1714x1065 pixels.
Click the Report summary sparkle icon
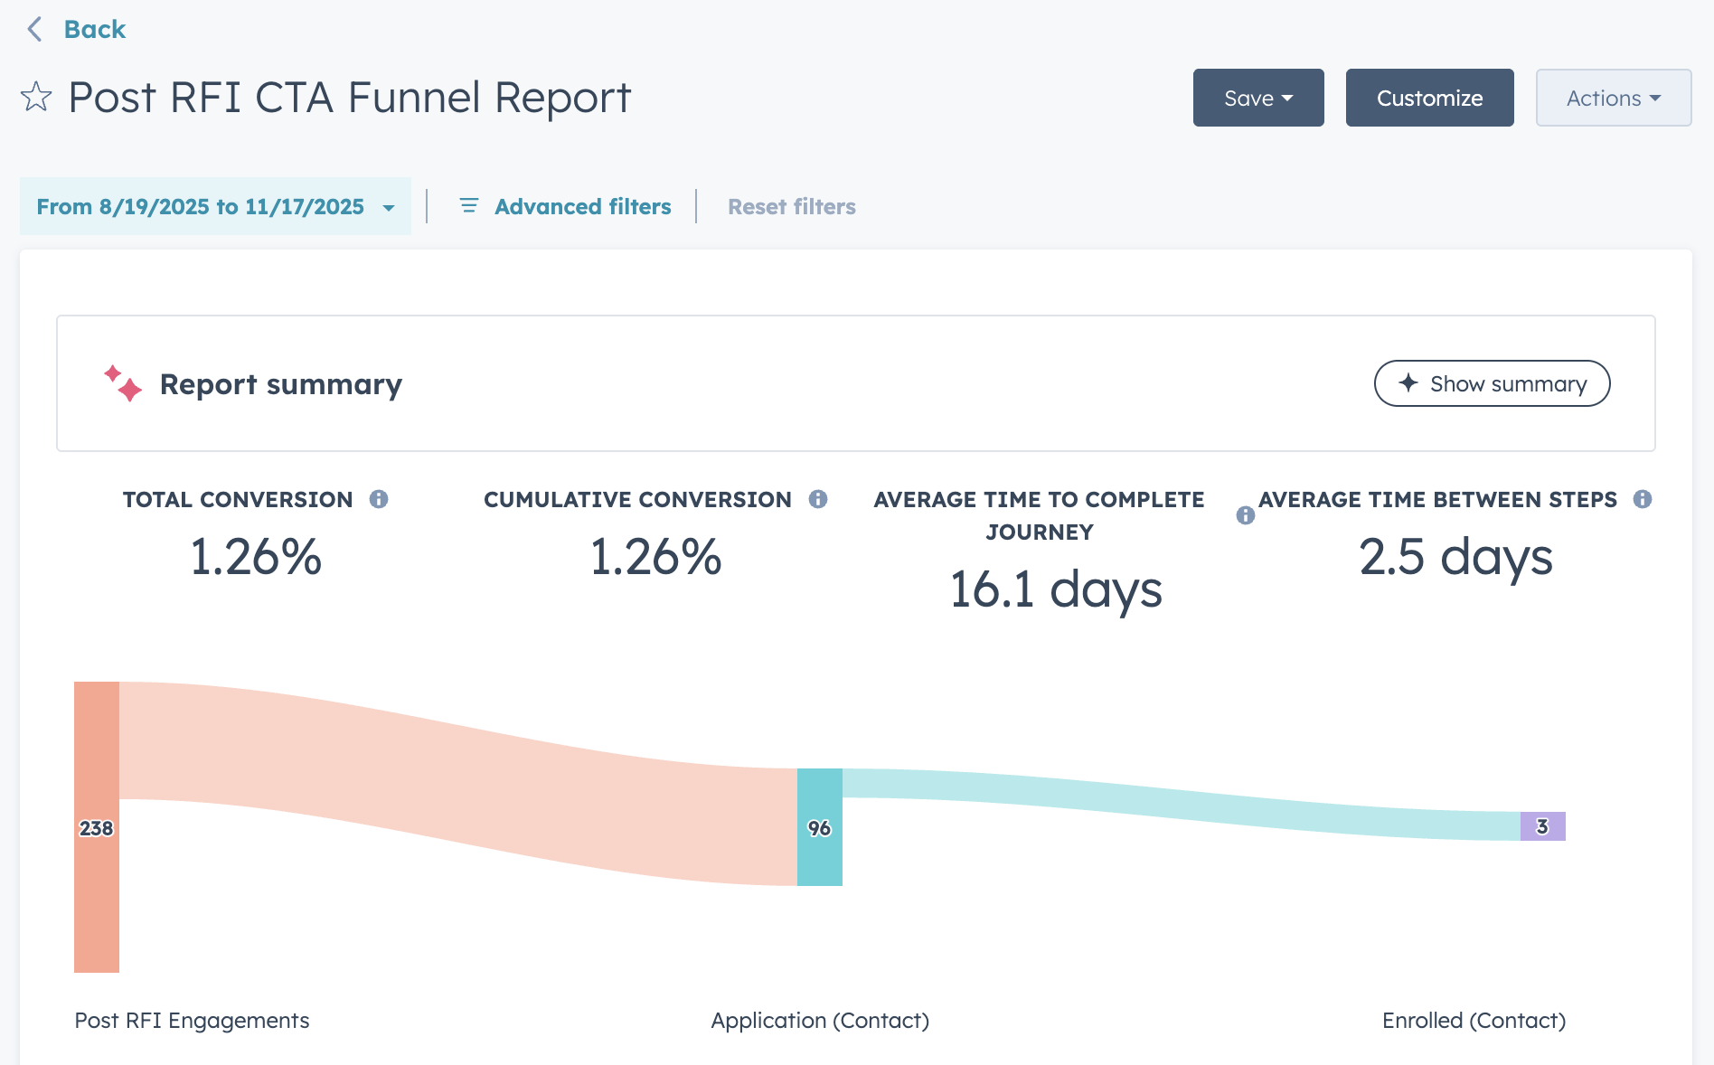(x=122, y=383)
